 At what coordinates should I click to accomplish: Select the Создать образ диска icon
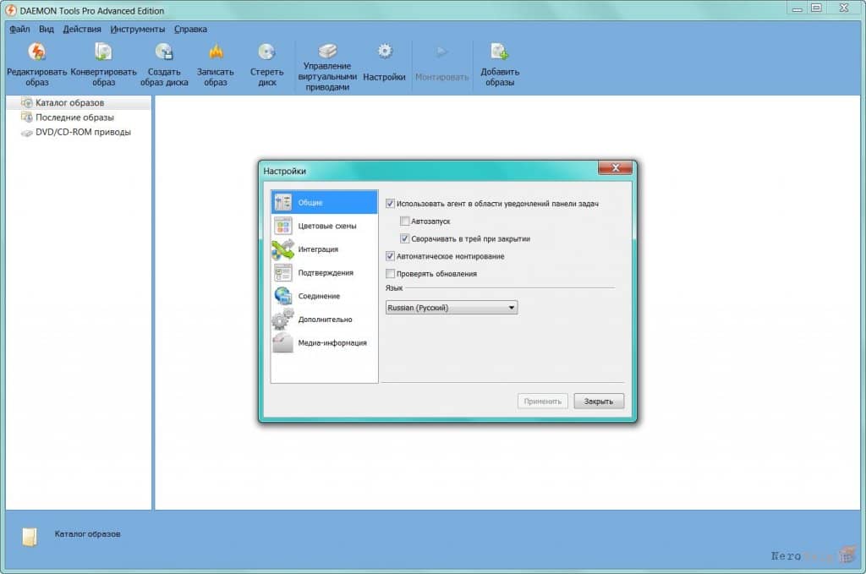coord(164,52)
